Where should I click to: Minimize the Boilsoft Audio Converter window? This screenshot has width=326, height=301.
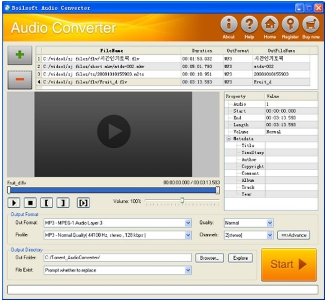299,8
